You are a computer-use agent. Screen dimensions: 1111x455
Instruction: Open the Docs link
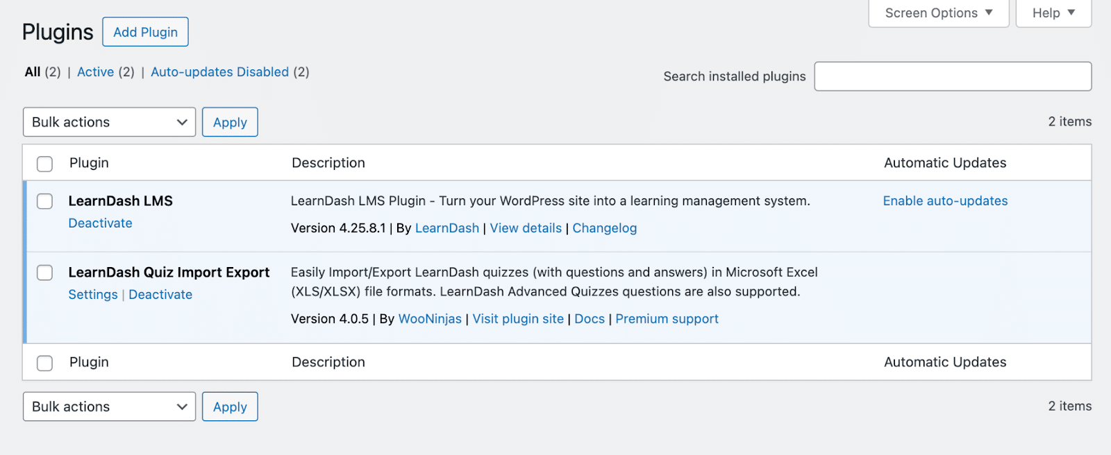(x=590, y=319)
